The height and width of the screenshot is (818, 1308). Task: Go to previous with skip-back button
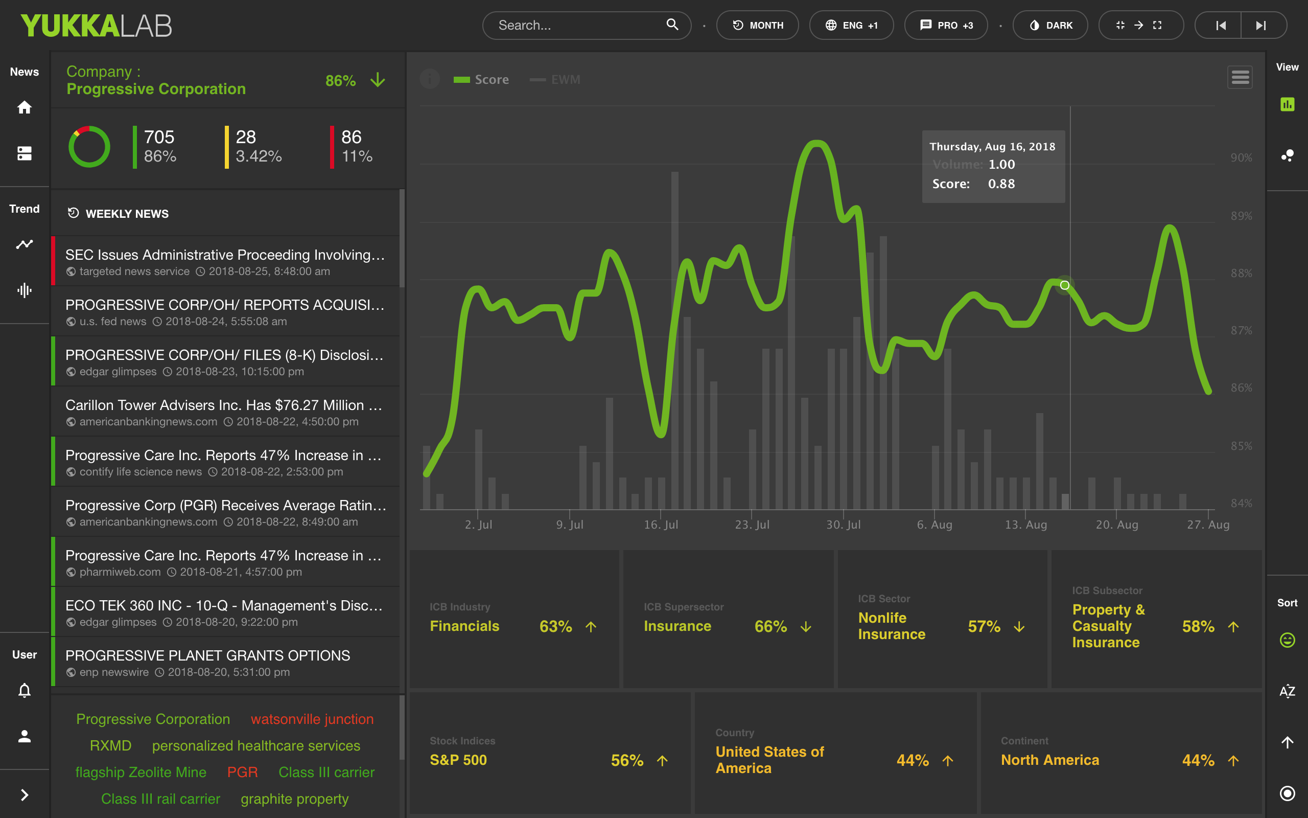(1220, 26)
